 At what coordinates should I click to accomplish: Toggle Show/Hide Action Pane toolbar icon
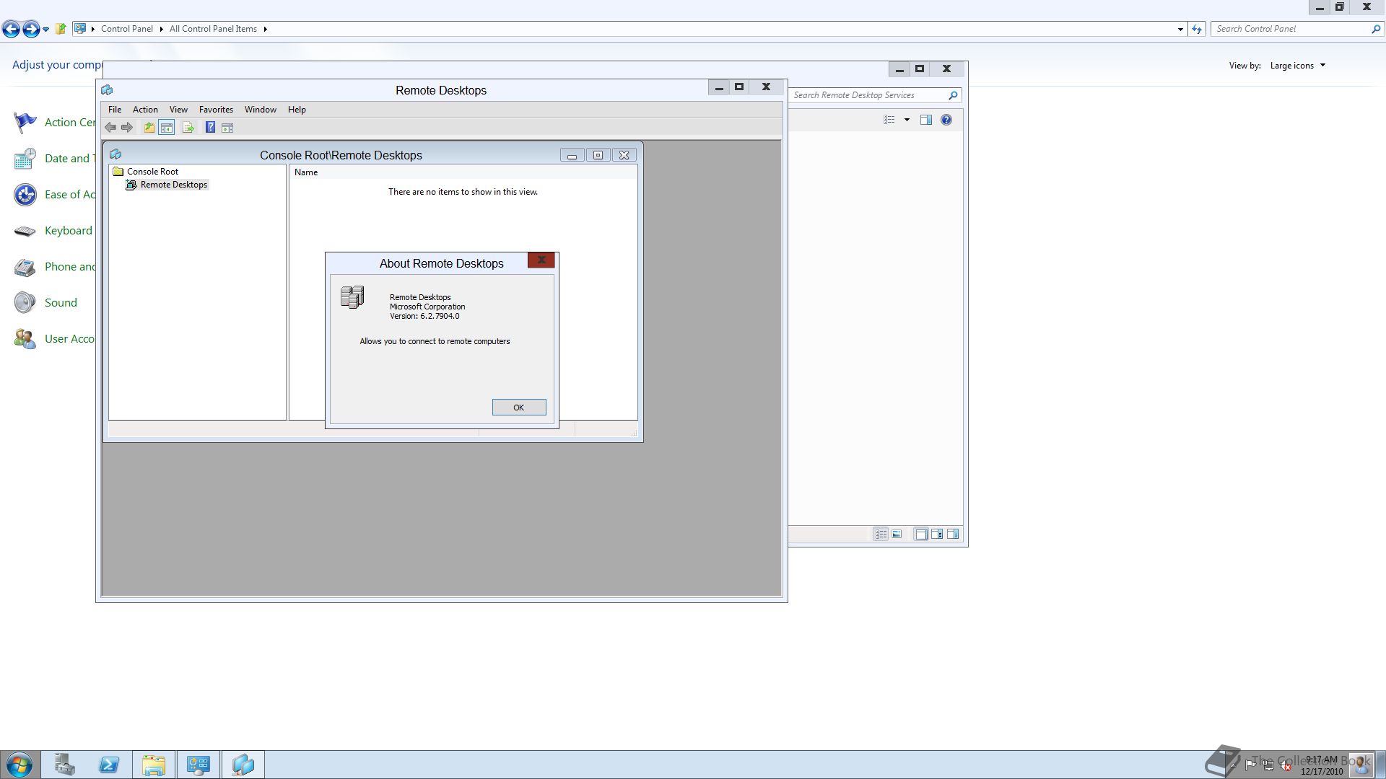227,128
